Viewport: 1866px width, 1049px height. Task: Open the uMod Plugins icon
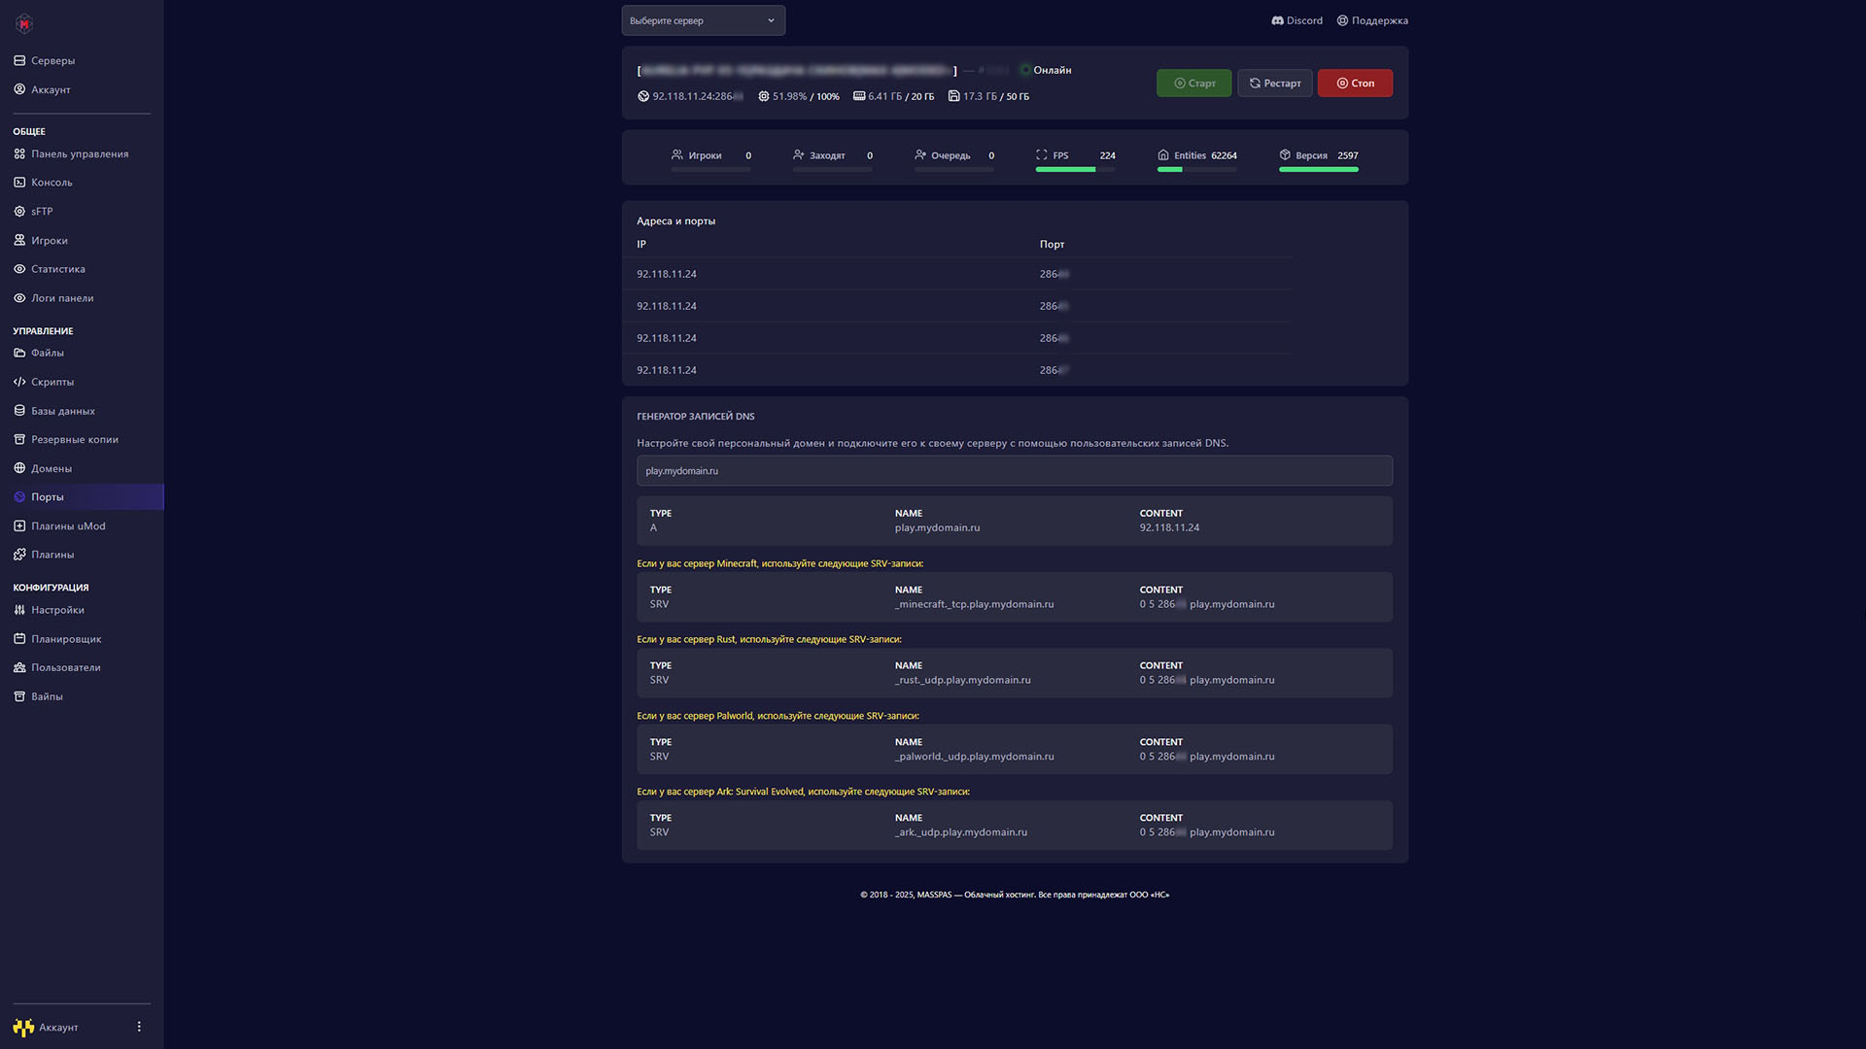19,525
